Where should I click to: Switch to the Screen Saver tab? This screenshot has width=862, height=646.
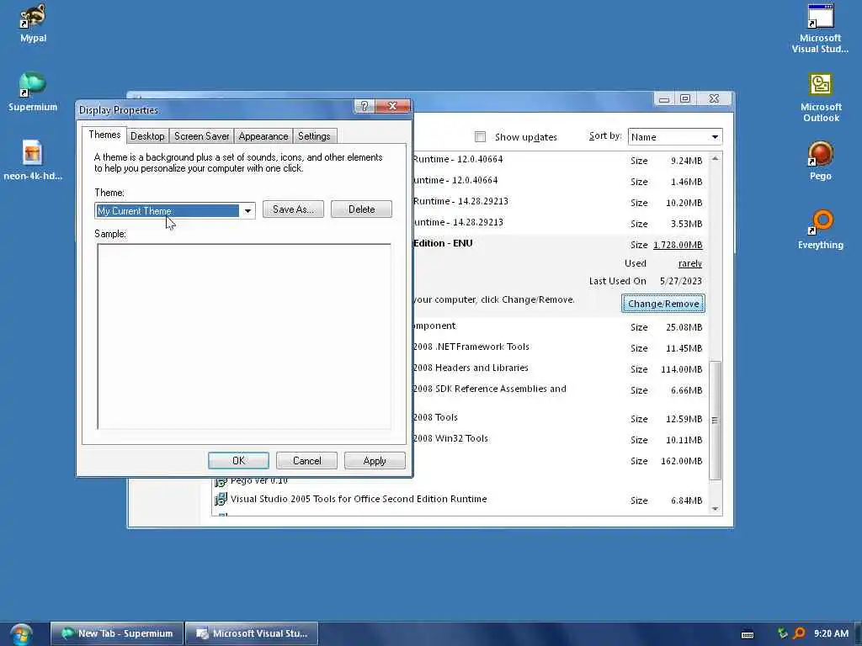201,136
